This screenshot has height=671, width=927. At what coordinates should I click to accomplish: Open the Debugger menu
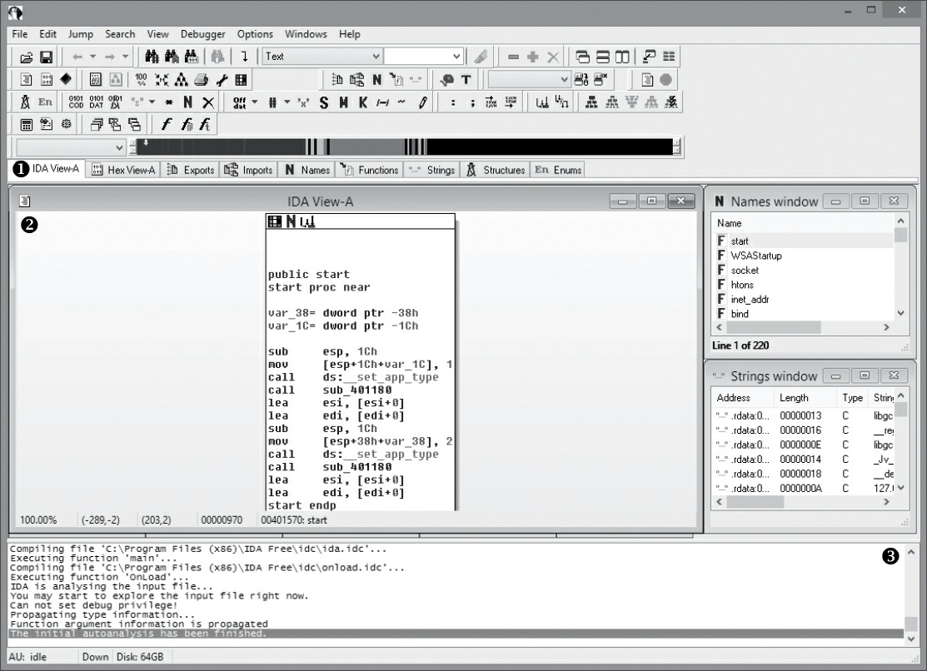pyautogui.click(x=202, y=34)
